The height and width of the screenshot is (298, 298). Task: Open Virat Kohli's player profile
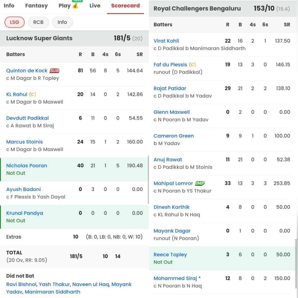pos(166,41)
